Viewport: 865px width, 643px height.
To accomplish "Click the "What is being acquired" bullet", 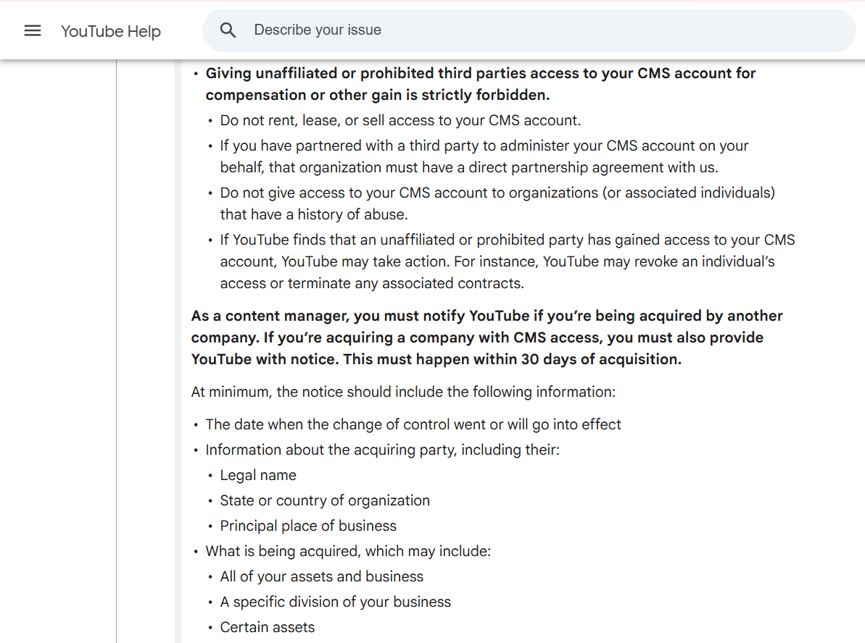I will click(348, 551).
